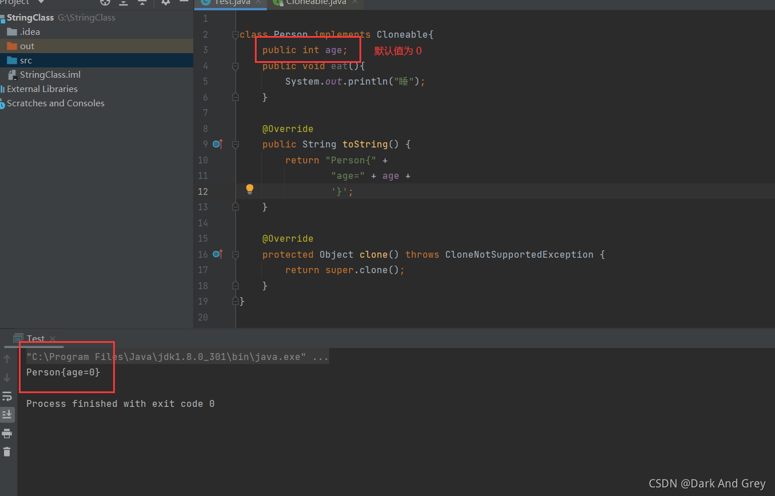
Task: Click 'Process finished with exit code 0'
Action: 121,404
